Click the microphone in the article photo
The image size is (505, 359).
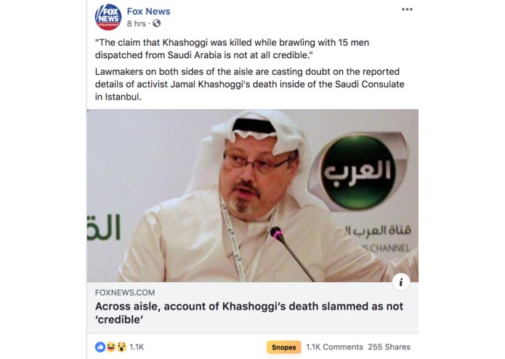(x=293, y=254)
